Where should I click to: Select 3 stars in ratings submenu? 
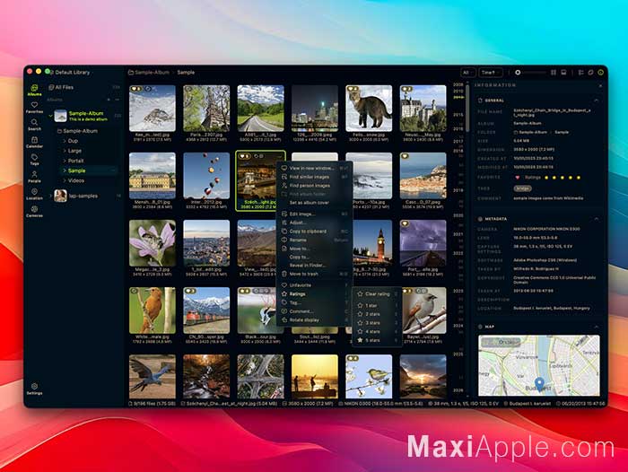(x=377, y=323)
